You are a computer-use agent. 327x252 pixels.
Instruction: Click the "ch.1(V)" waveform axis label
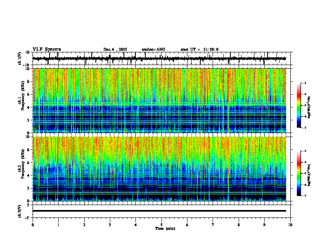[20, 58]
